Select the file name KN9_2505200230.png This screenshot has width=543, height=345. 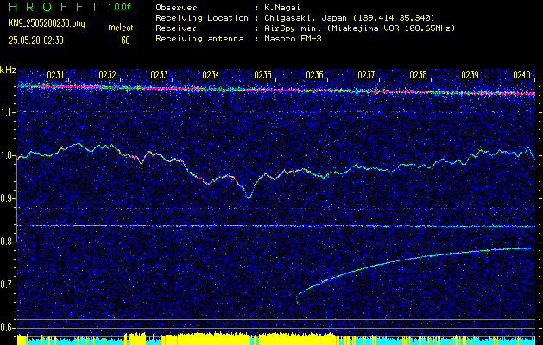point(47,23)
